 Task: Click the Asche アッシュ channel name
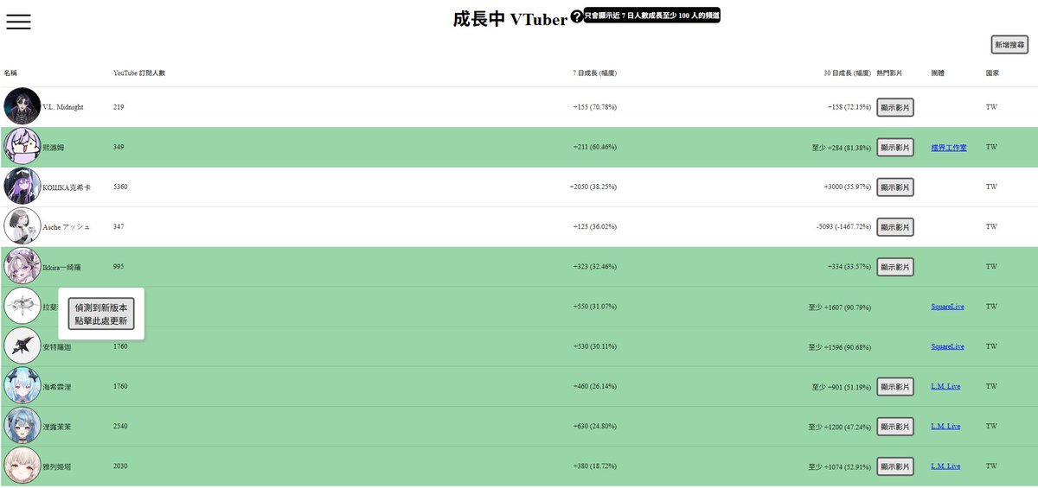click(x=66, y=227)
